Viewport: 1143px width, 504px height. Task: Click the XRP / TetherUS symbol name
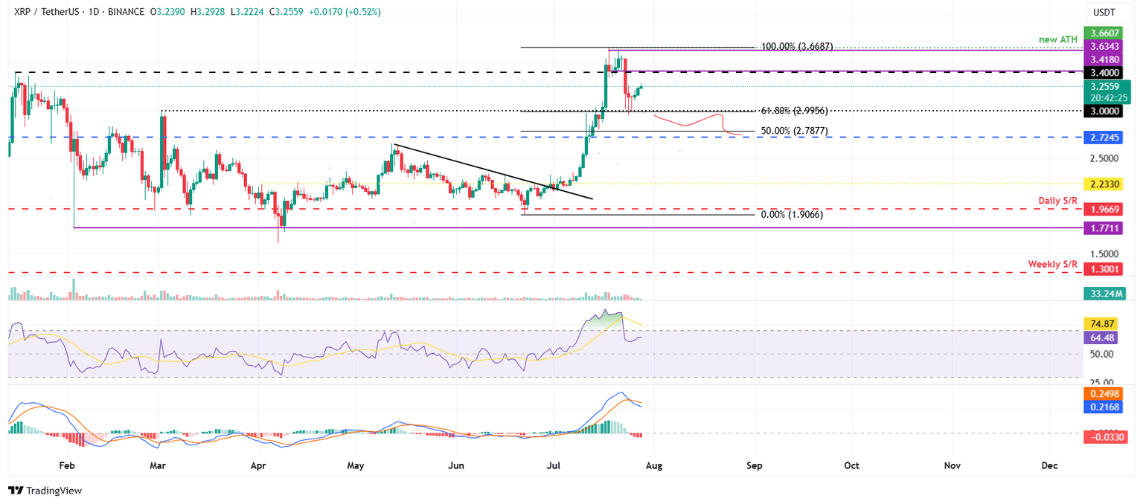click(48, 12)
